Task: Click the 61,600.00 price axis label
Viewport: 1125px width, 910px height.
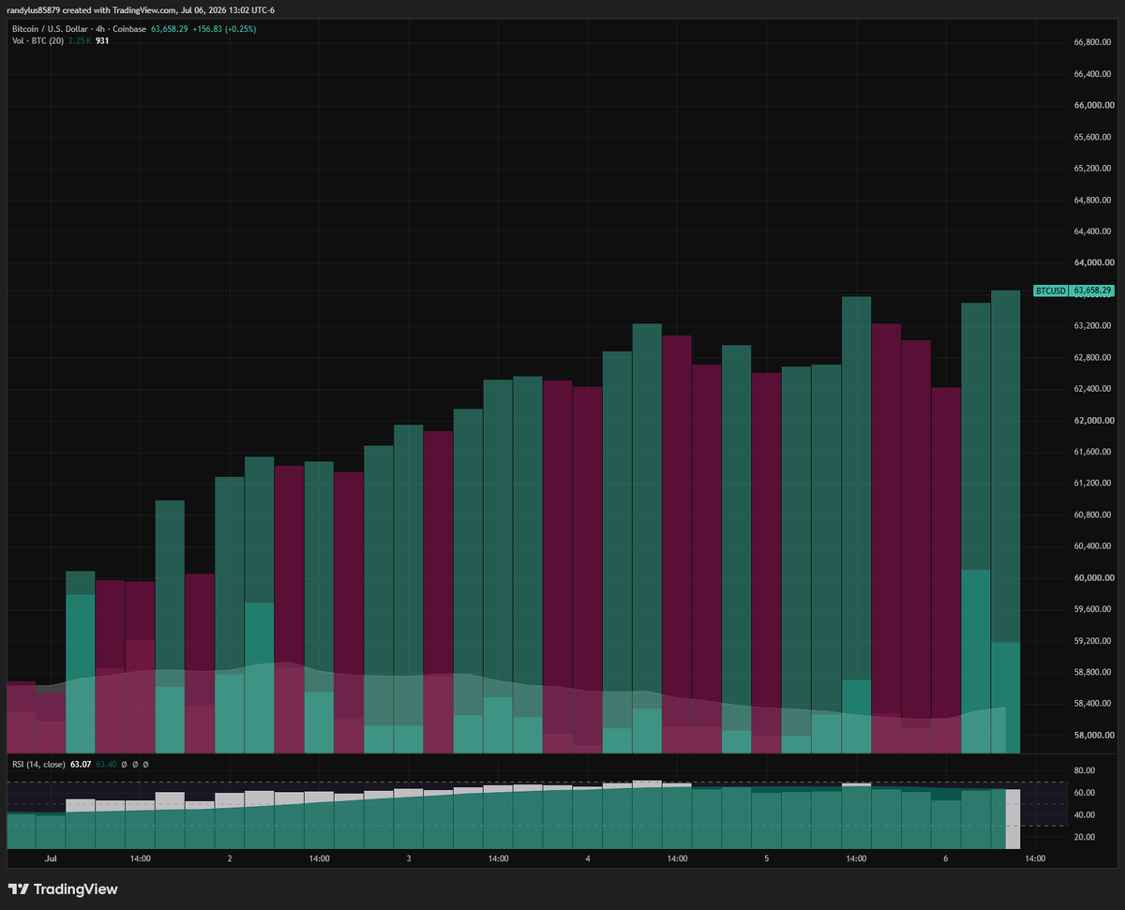Action: pos(1092,452)
